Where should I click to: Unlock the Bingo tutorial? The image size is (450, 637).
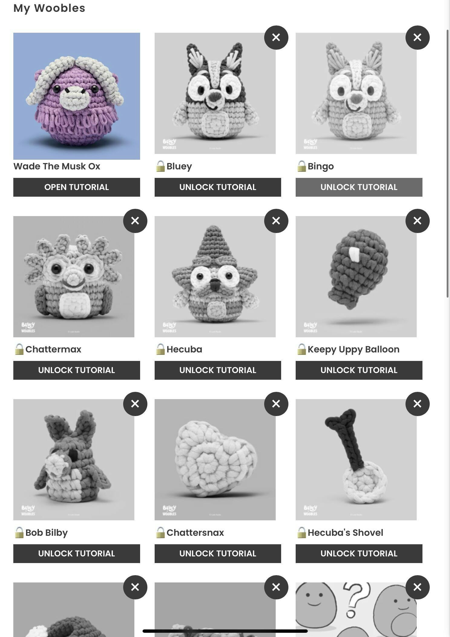click(359, 187)
